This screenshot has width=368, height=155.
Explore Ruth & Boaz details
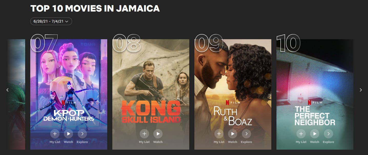pos(246,134)
